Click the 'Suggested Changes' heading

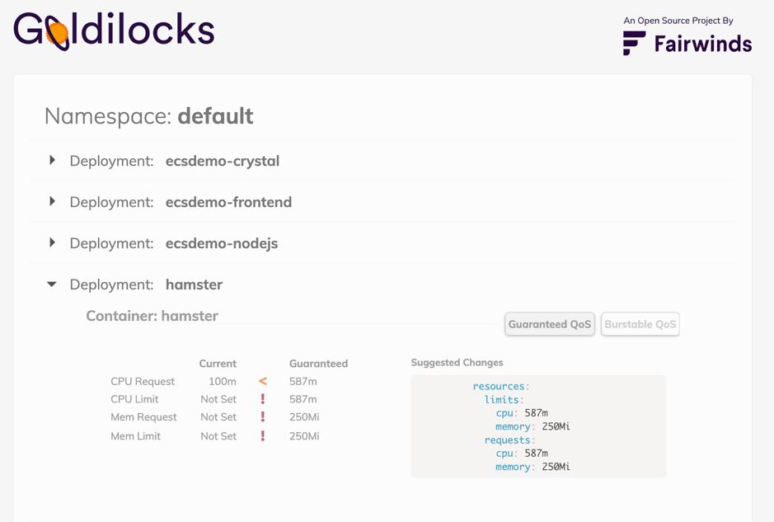457,363
